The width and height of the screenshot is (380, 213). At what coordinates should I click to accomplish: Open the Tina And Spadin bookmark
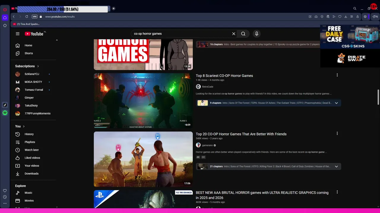point(26,24)
